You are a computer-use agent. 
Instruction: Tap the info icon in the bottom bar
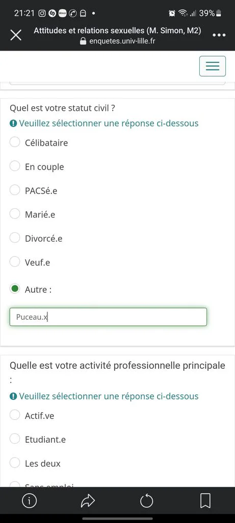29,501
